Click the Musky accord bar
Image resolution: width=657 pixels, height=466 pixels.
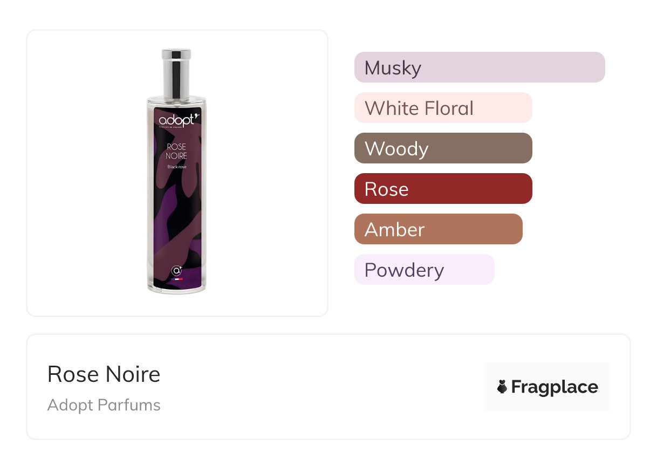click(480, 67)
